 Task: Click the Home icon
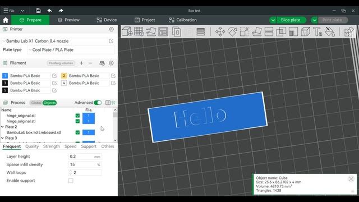(x=6, y=20)
